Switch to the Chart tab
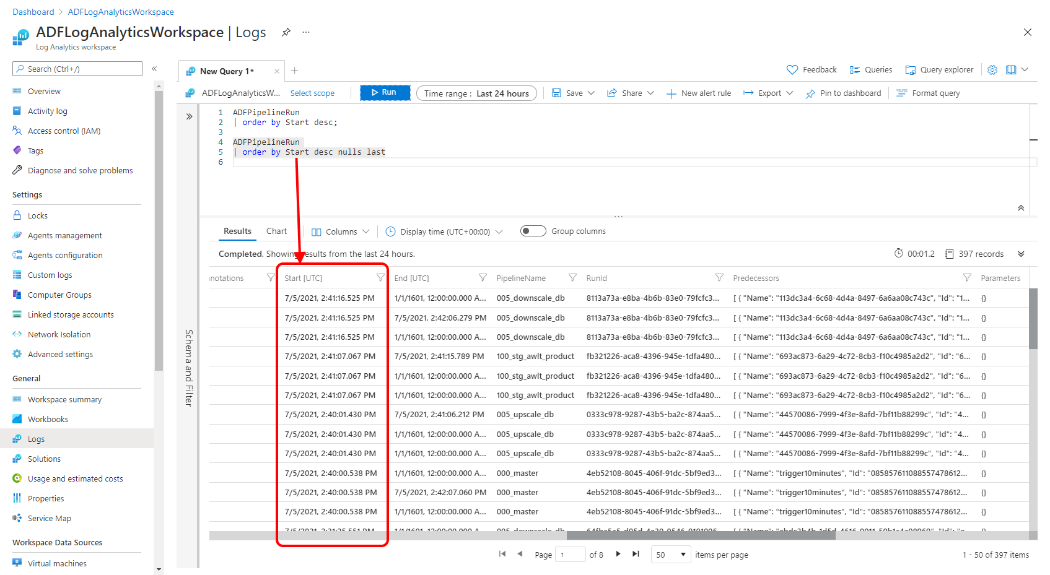The image size is (1050, 575). 276,230
